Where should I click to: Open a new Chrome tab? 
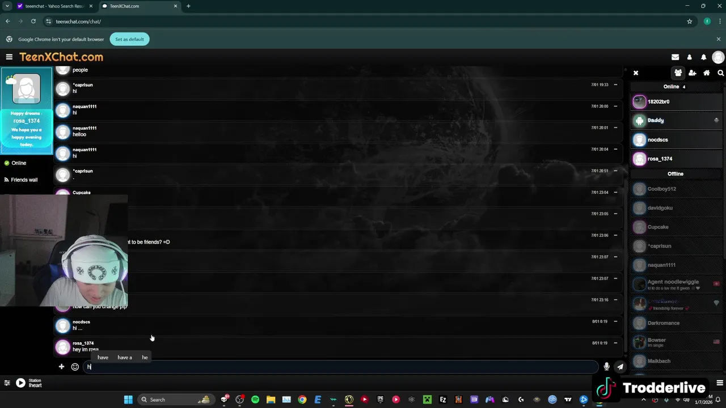tap(188, 6)
